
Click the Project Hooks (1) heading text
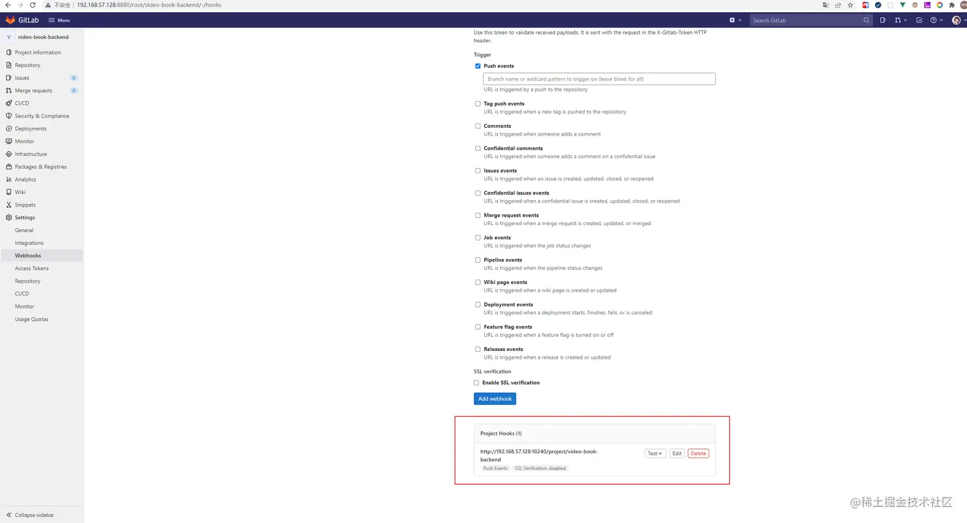click(501, 433)
